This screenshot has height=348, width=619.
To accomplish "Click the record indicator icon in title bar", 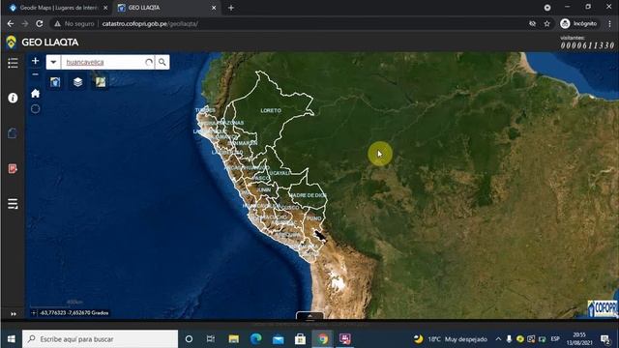I will coord(547,8).
